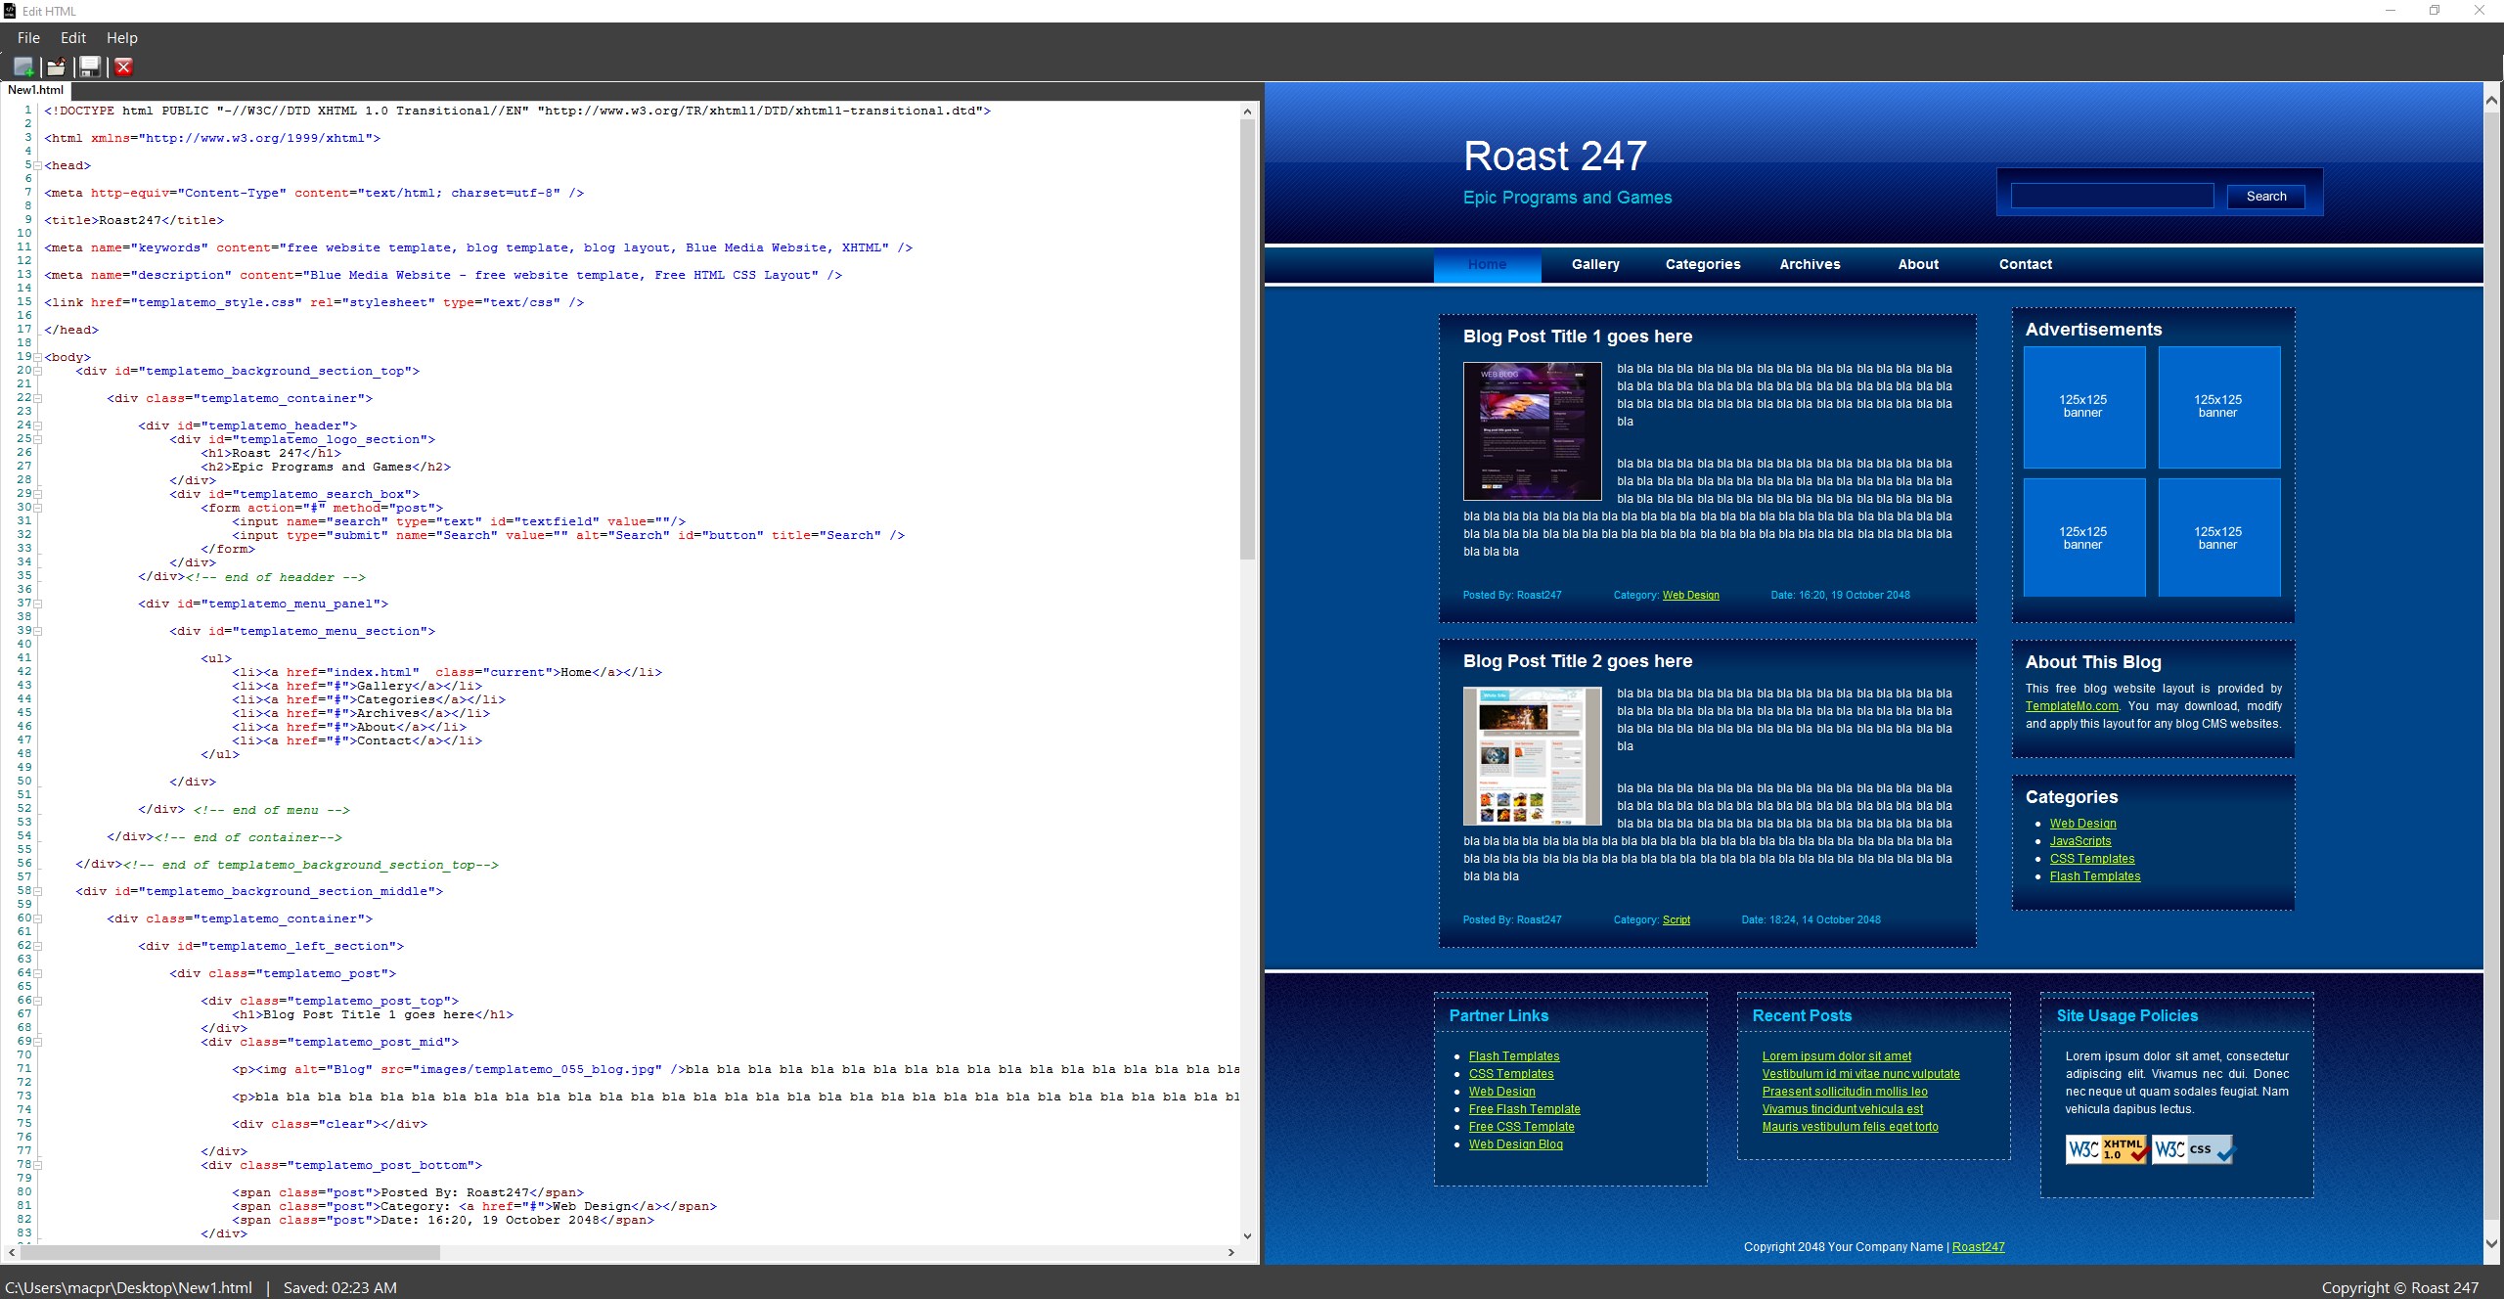The image size is (2504, 1299).
Task: Click the red Close file icon
Action: [123, 67]
